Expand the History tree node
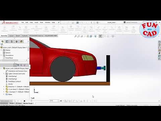The height and width of the screenshot is (121, 161). [x=1, y=50]
